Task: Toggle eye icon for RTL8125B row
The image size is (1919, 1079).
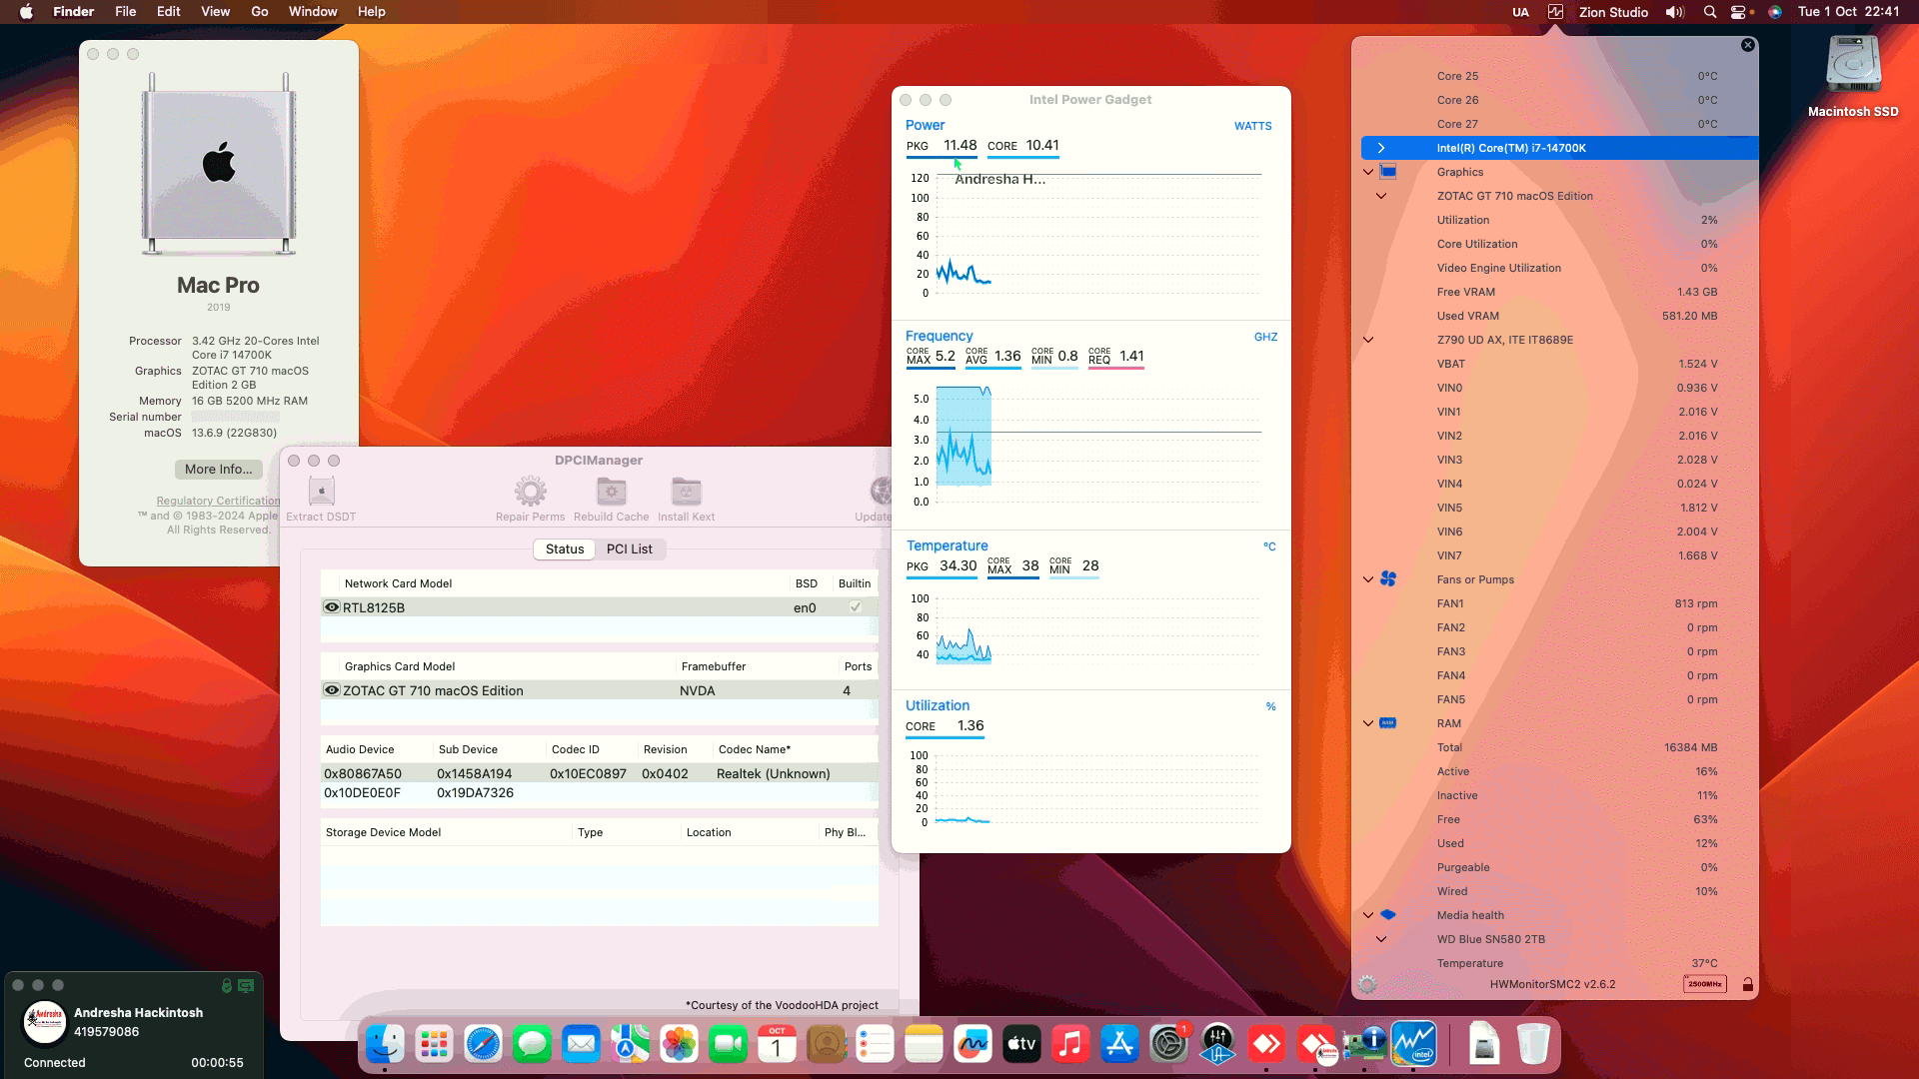Action: tap(332, 607)
